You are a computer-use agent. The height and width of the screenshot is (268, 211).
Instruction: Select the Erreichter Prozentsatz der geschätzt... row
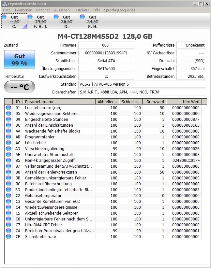point(103,231)
